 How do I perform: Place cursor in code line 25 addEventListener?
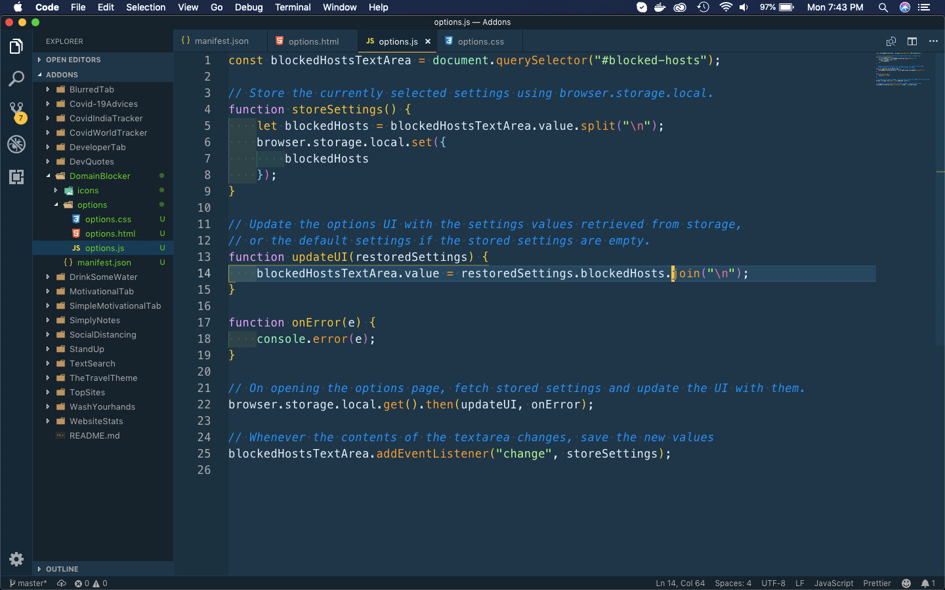pos(432,454)
